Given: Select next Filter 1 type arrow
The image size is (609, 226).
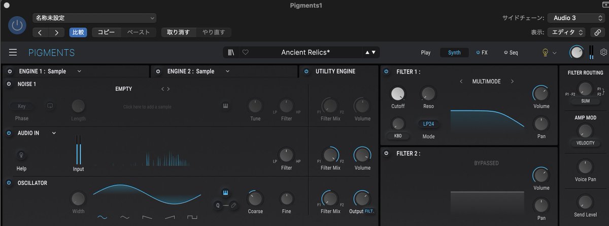Looking at the screenshot, I should 512,81.
